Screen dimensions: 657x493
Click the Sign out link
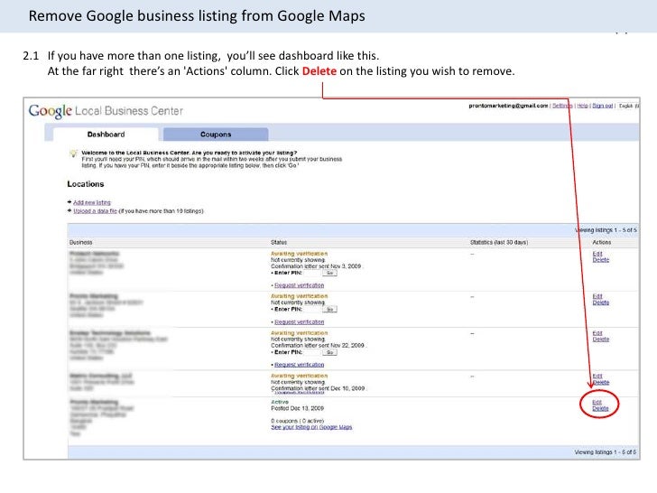pos(603,106)
